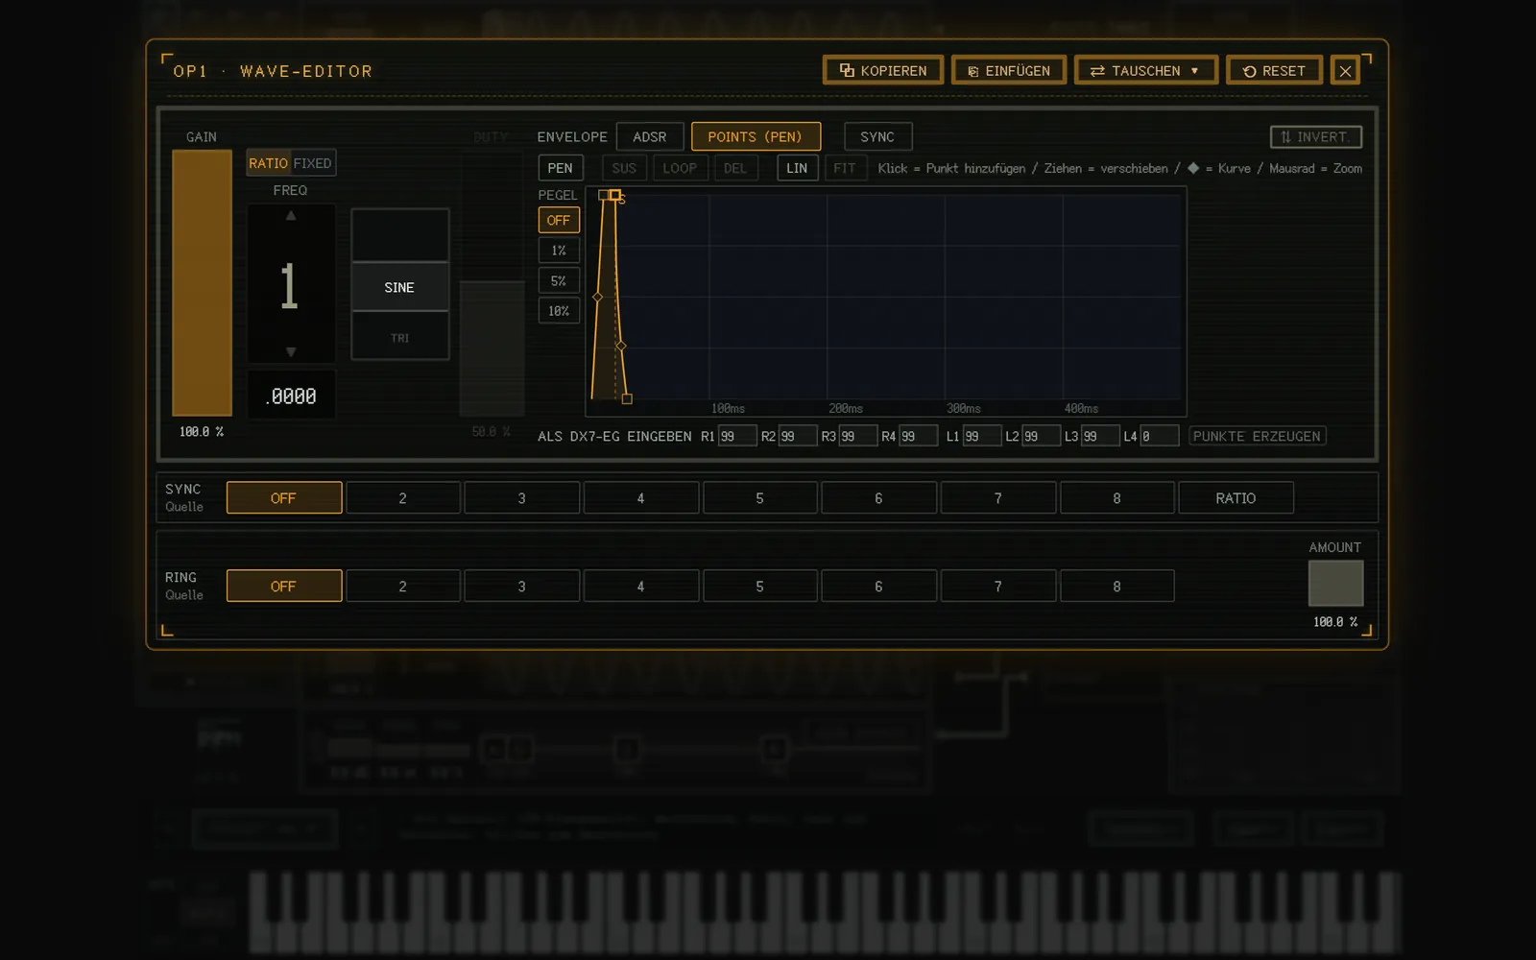Click the DUTY slider bar

click(x=492, y=282)
